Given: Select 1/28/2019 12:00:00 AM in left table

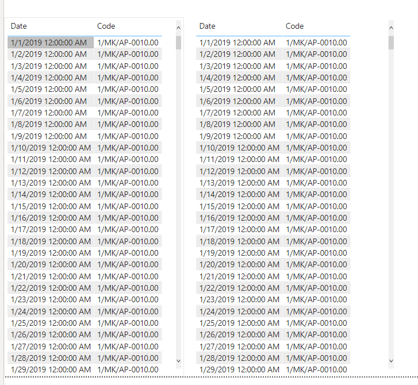Looking at the screenshot, I should click(x=51, y=358).
